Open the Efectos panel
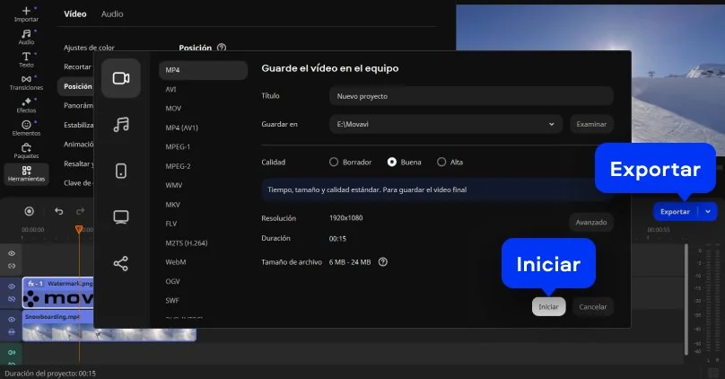 coord(26,105)
